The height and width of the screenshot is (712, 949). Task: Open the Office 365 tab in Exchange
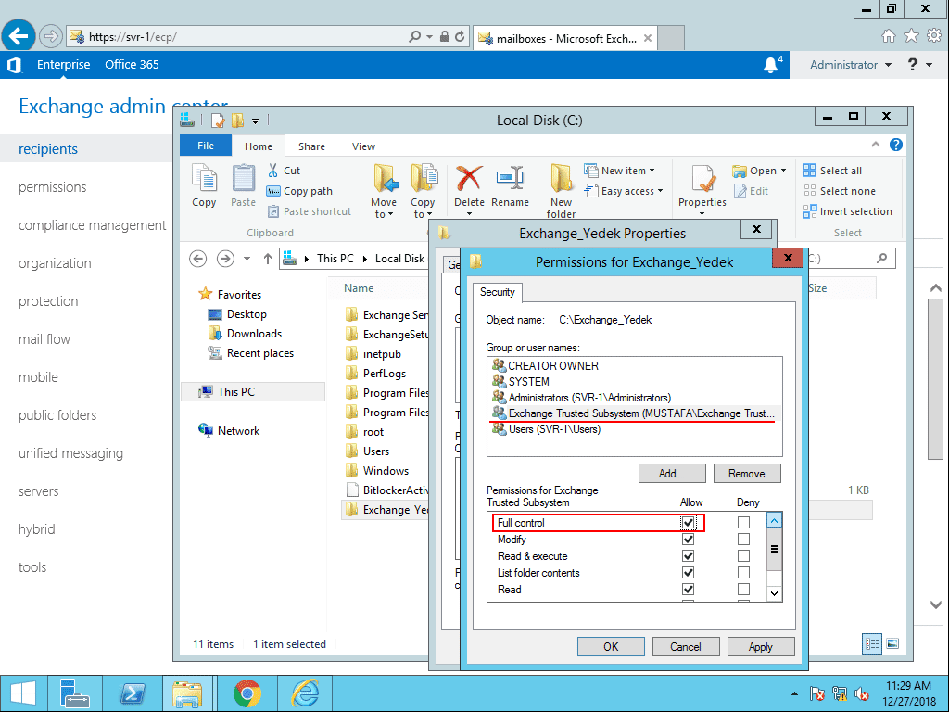132,65
